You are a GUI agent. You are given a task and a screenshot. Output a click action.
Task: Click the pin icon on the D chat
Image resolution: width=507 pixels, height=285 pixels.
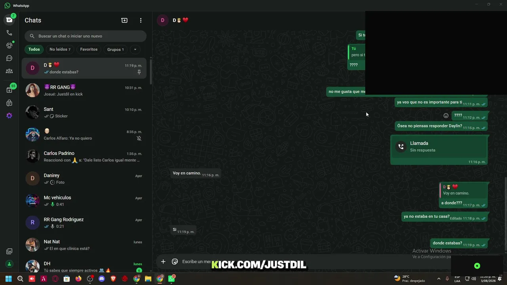tap(139, 72)
